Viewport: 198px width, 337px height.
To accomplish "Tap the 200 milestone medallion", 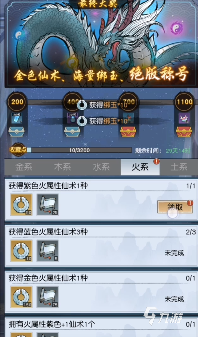I will 17,102.
